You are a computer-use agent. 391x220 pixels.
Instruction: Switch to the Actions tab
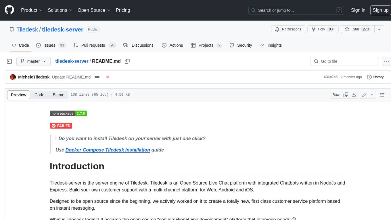click(x=172, y=45)
